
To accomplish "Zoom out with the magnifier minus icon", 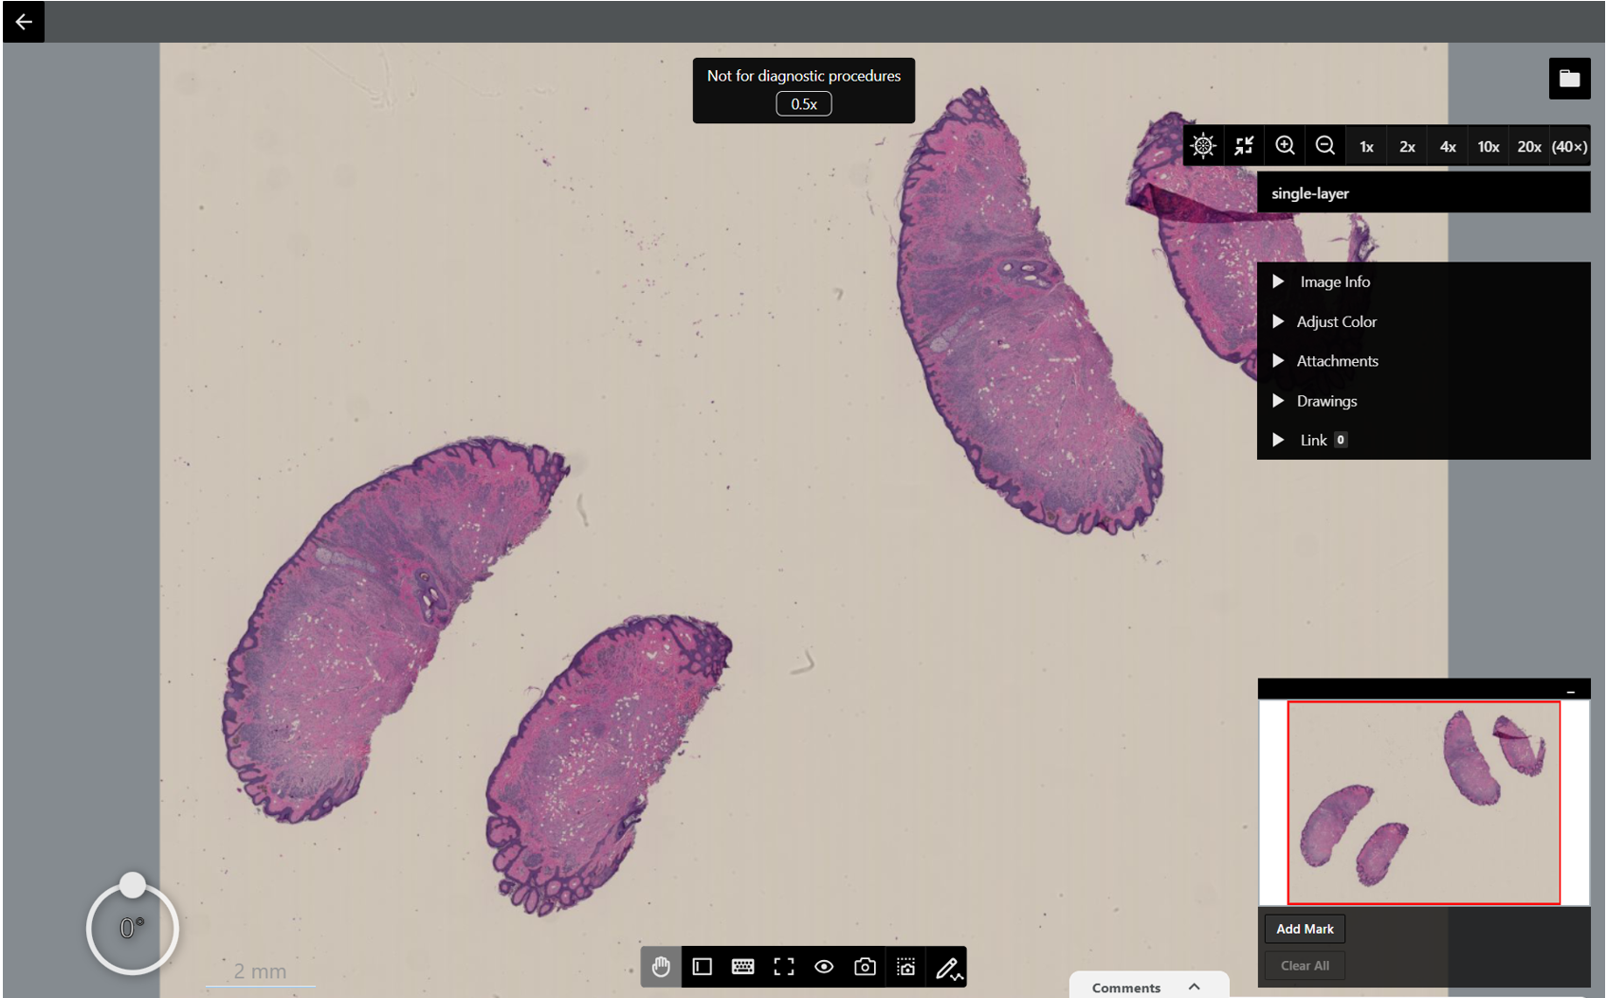I will (x=1325, y=146).
